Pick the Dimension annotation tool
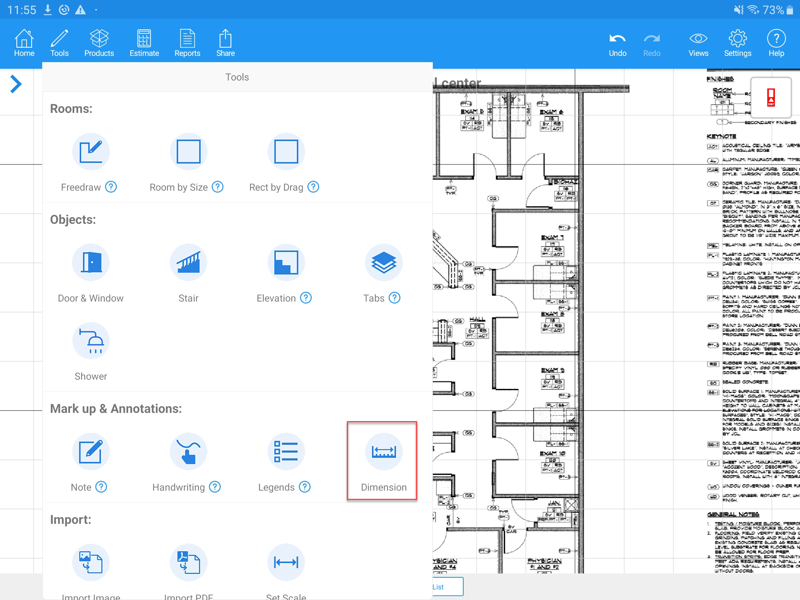Screen dimensions: 800x600 pos(384,452)
